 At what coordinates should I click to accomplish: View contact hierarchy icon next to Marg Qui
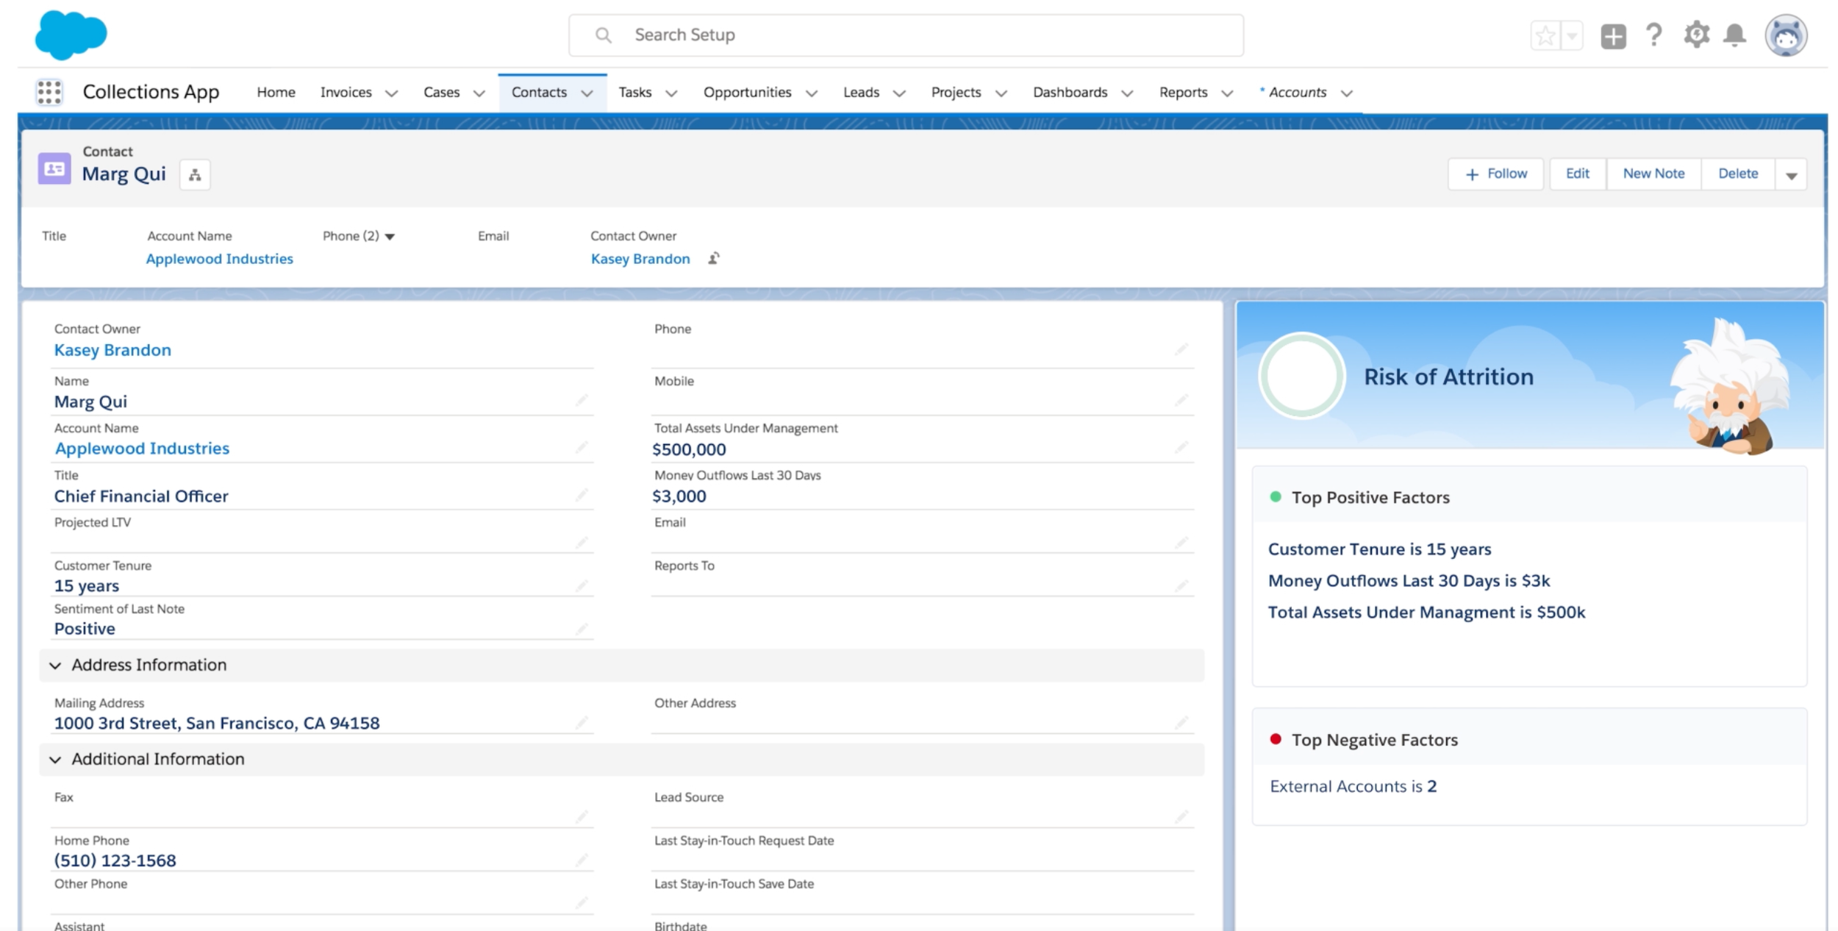[195, 175]
